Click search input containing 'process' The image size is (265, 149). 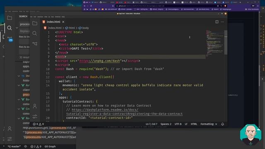point(25,24)
